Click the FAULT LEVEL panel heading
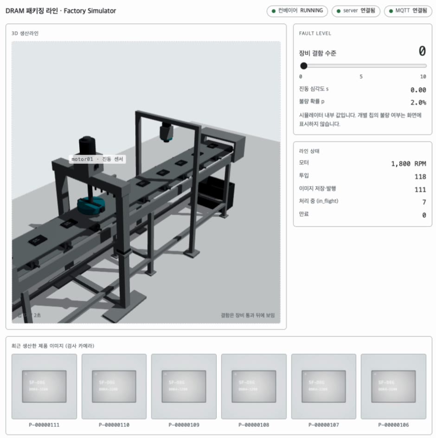Image resolution: width=436 pixels, height=438 pixels. pyautogui.click(x=315, y=33)
